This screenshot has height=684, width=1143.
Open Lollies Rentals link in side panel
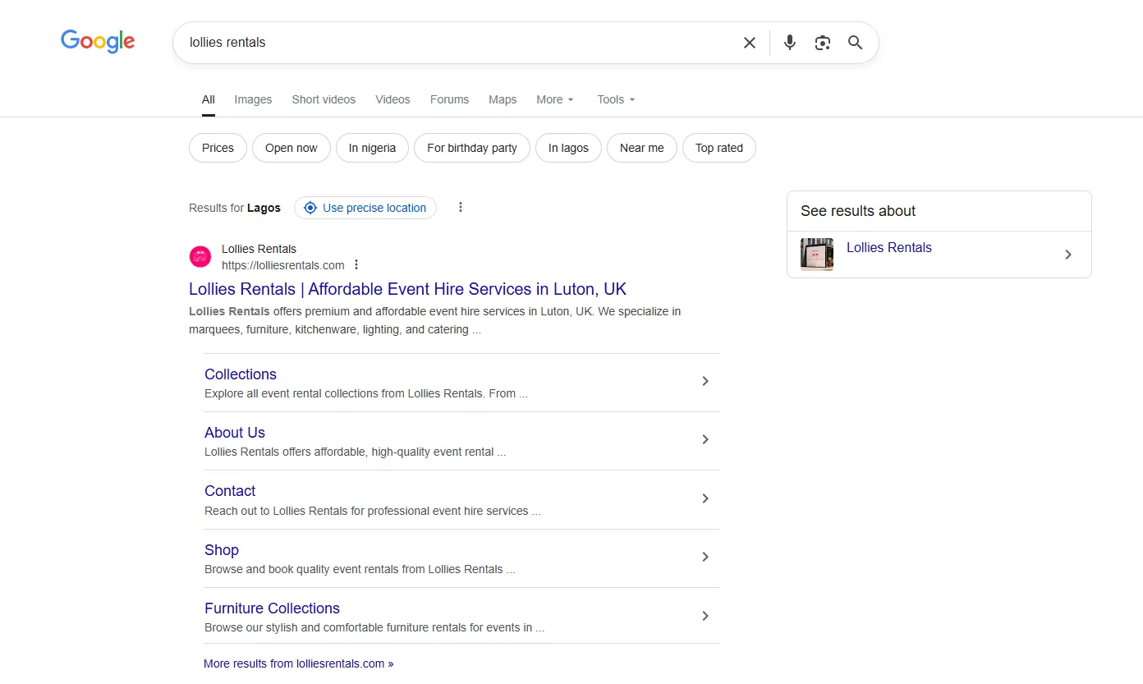pos(889,248)
